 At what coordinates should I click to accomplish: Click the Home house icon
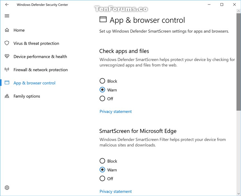[7, 30]
